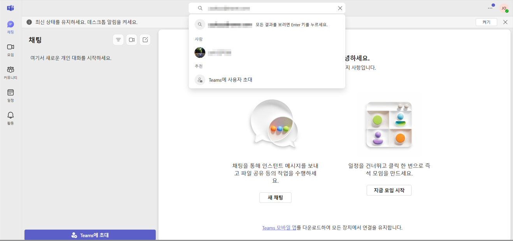Screen dimensions: 513x241
Task: Click inside the top search field
Action: click(267, 8)
